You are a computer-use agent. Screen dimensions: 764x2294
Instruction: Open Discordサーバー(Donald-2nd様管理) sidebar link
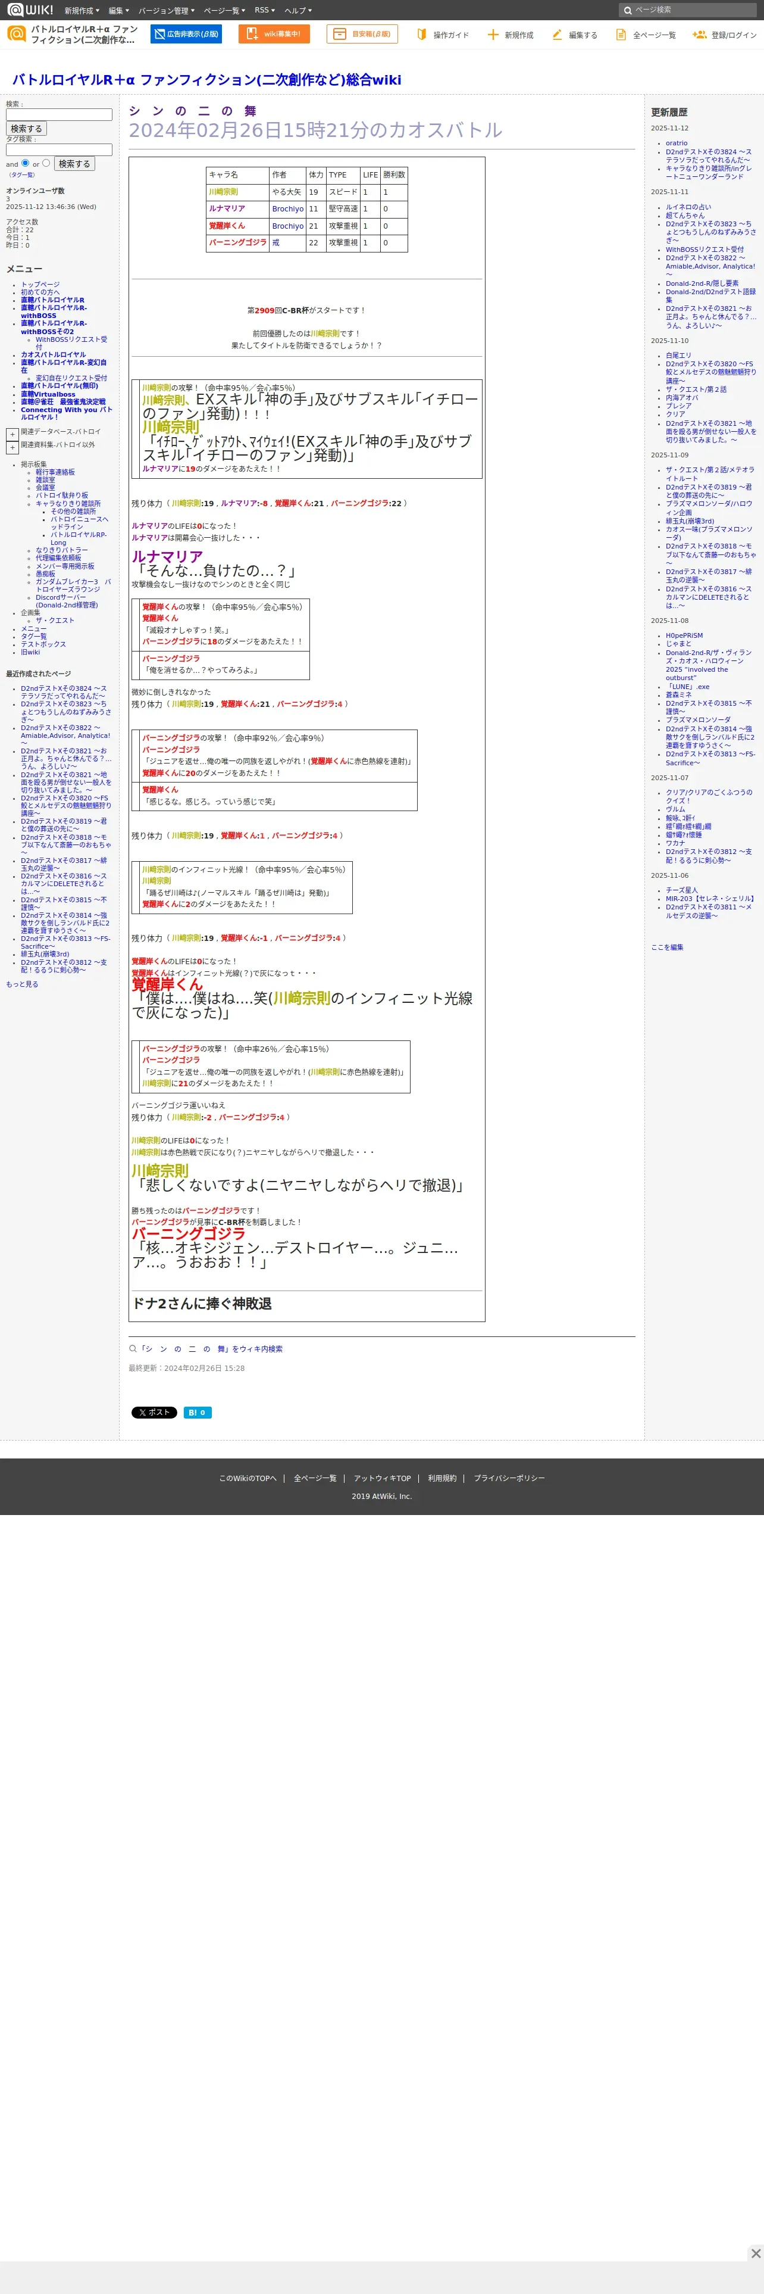click(67, 601)
